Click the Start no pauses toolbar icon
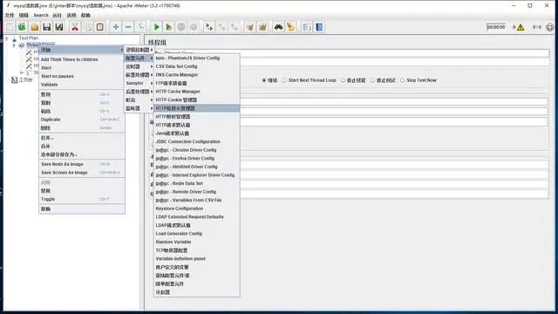 [x=169, y=27]
